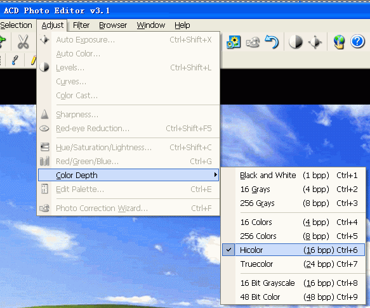Choose Color Cast menu entry

click(129, 96)
